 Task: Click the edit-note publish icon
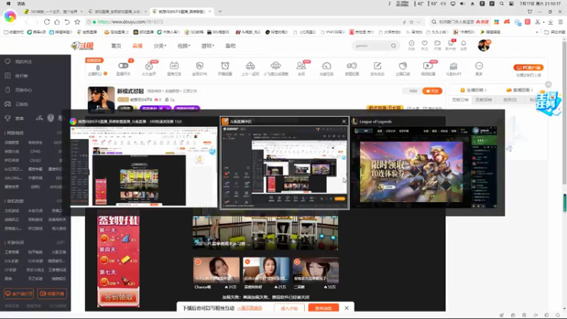click(377, 67)
